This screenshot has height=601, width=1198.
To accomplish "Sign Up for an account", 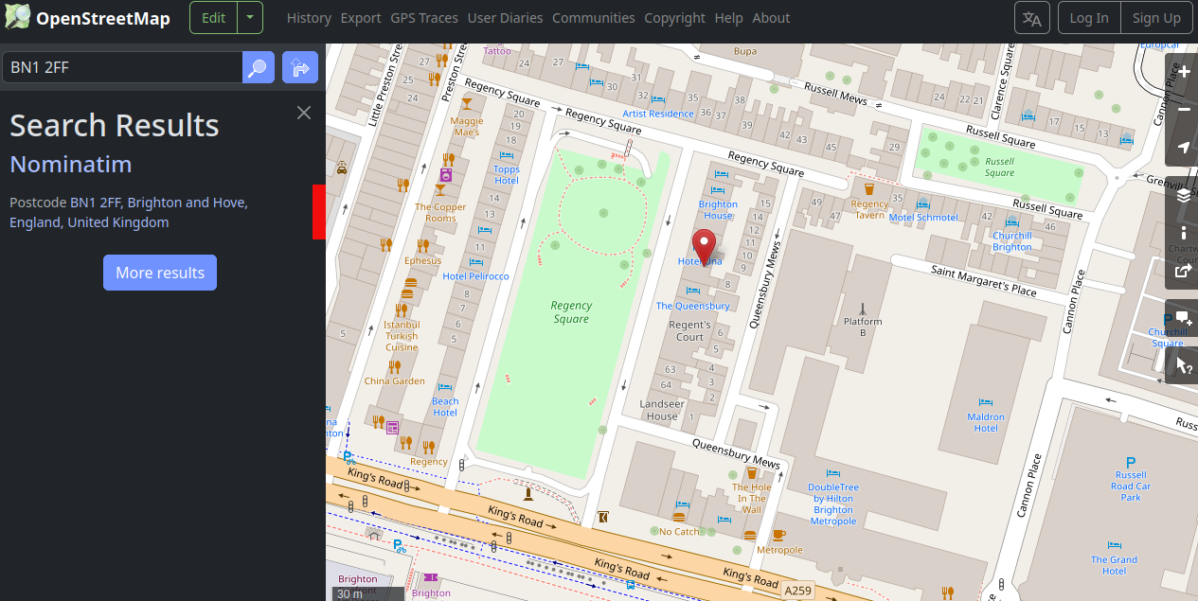I will (x=1155, y=17).
